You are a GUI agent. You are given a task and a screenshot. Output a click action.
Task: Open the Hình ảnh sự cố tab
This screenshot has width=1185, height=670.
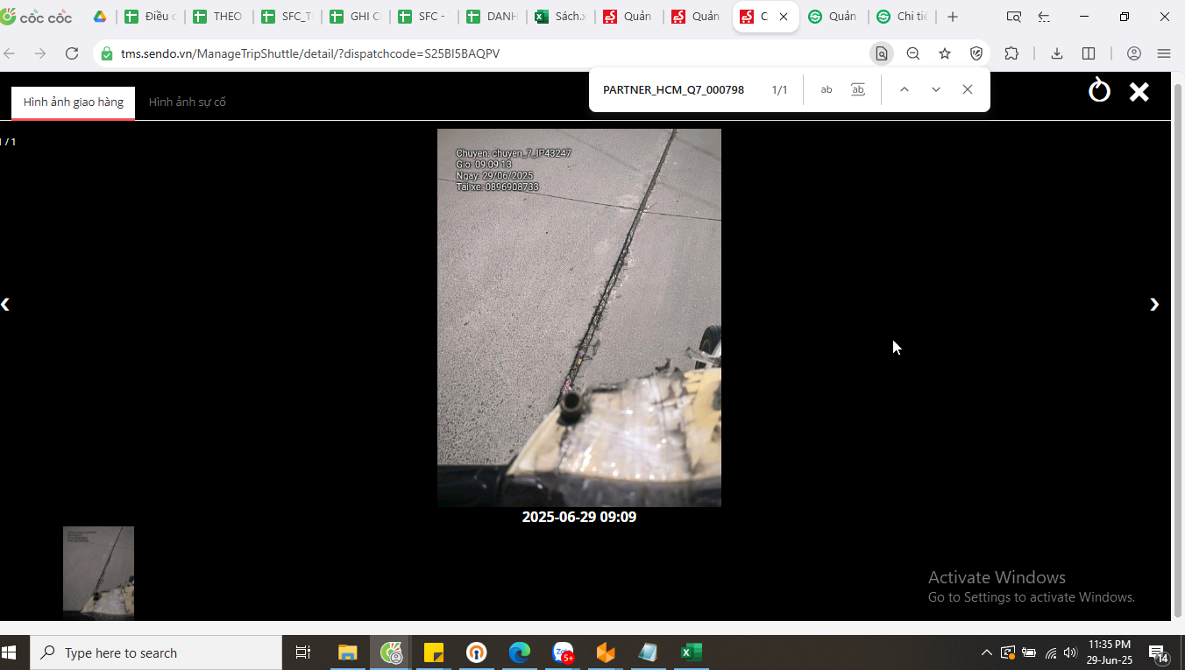188,102
